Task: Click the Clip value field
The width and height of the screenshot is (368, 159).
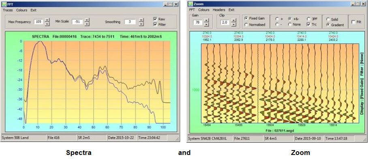Action: pyautogui.click(x=225, y=22)
